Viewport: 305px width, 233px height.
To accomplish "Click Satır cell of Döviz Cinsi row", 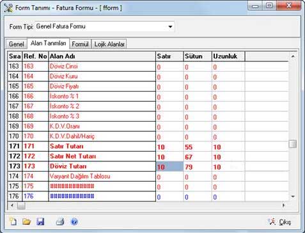I will 169,67.
